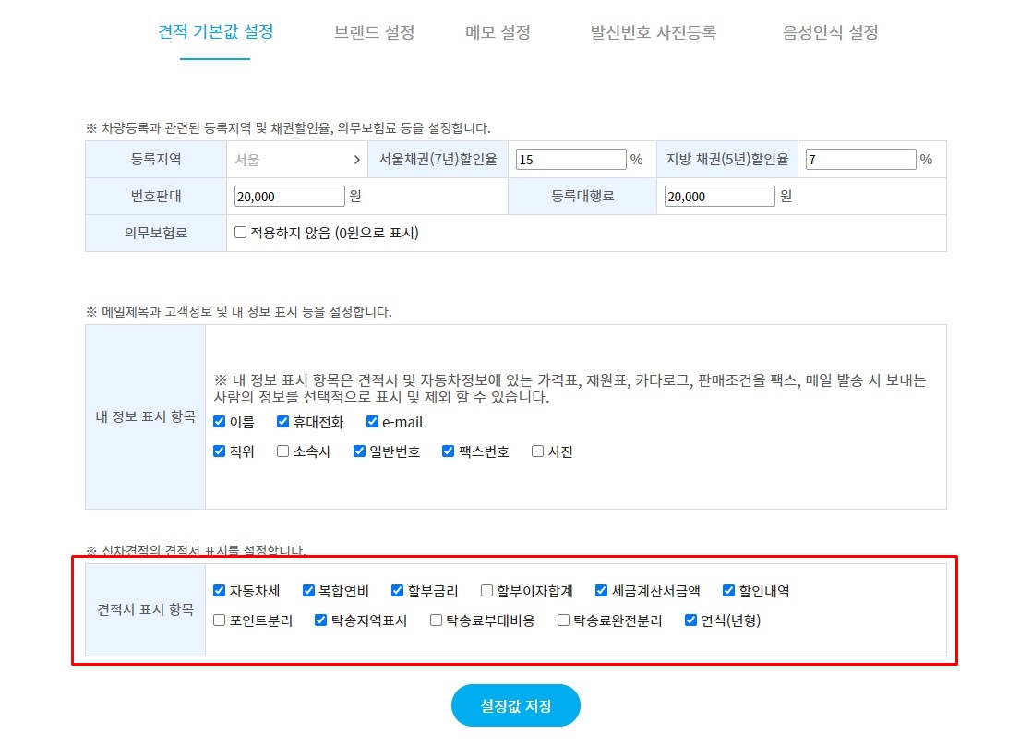Click the 서울채권(7년)할인율 input field

coord(570,160)
